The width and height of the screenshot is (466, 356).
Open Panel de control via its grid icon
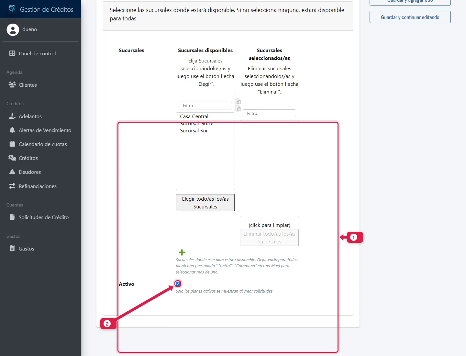[x=12, y=53]
